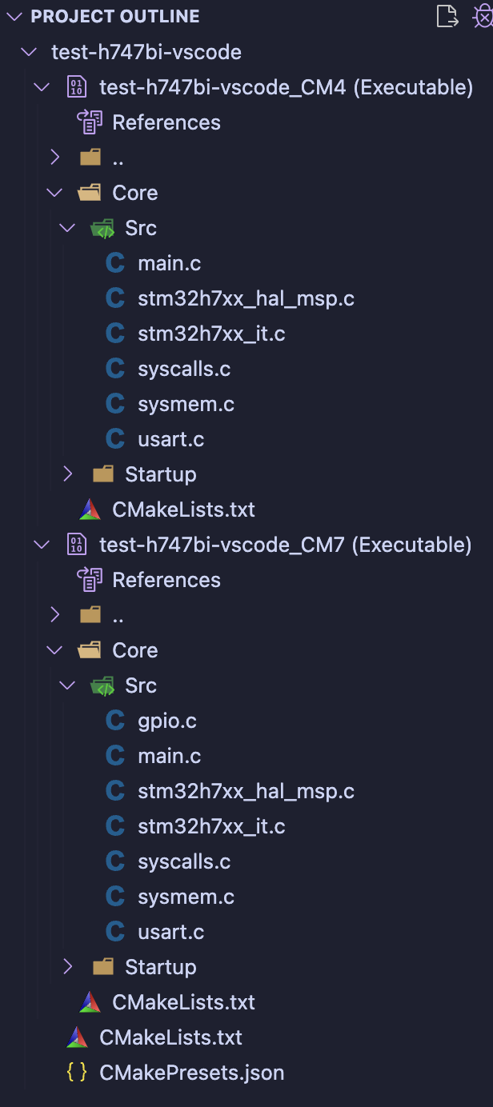This screenshot has height=1107, width=493.
Task: Click the green Src source-group icon under CM4 Core
Action: 102,227
